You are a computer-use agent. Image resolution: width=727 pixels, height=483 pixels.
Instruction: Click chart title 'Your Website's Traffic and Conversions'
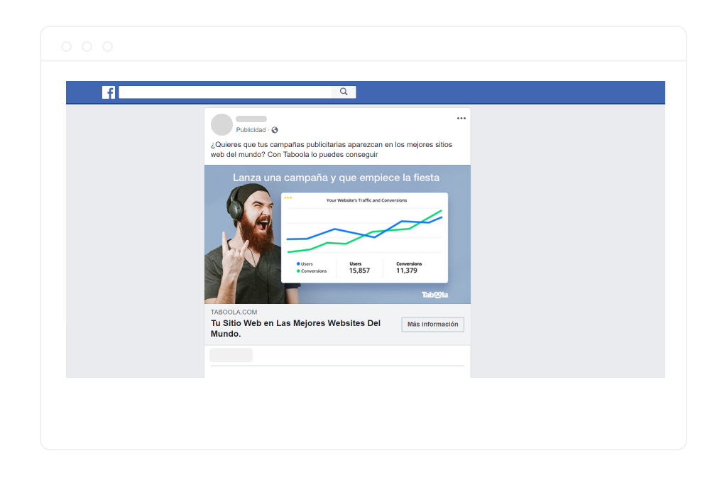click(367, 200)
